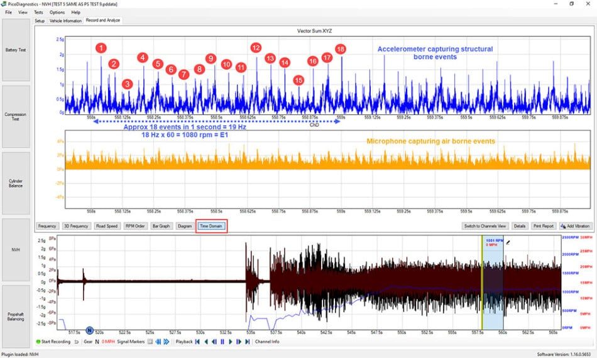The height and width of the screenshot is (358, 597).
Task: Click Switch to Channels View button
Action: click(485, 226)
